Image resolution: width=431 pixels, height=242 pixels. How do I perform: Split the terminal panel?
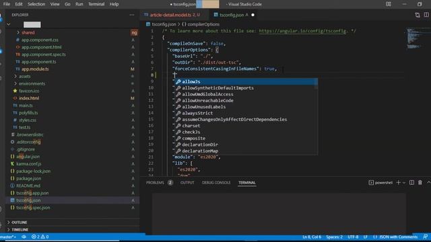coord(411,182)
